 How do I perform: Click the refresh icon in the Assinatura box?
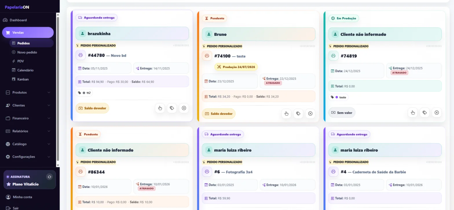pos(50,177)
